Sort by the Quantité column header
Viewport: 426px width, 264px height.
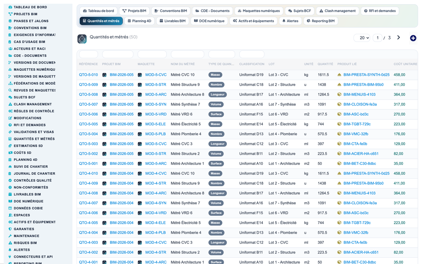[x=325, y=64]
